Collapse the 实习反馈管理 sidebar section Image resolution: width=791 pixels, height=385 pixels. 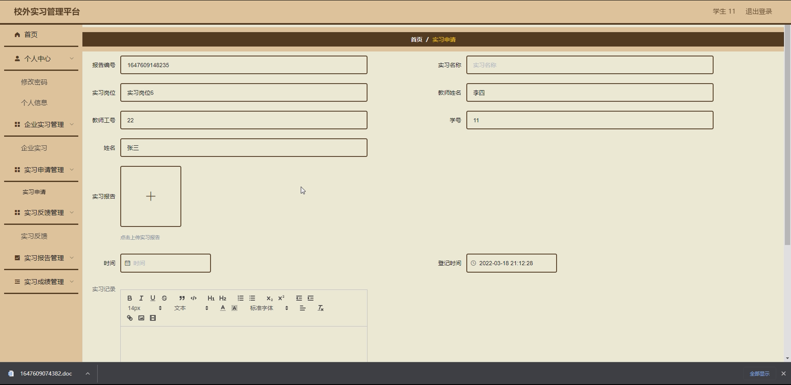point(41,213)
